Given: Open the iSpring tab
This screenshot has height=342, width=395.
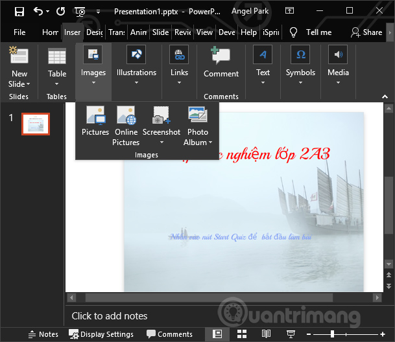Looking at the screenshot, I should pyautogui.click(x=271, y=32).
